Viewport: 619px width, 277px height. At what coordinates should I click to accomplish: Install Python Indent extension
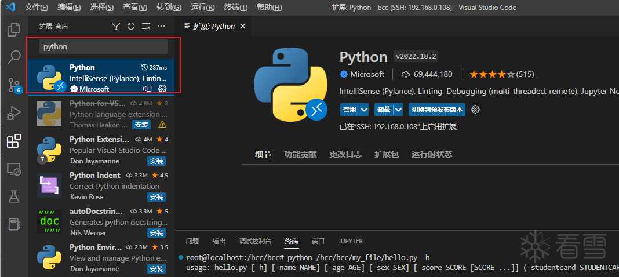tap(156, 197)
